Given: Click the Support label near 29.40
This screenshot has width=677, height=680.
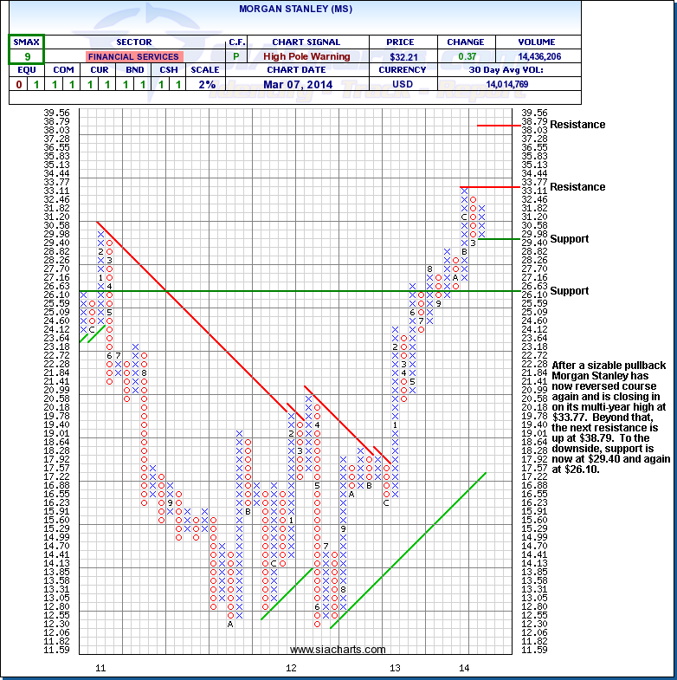Looking at the screenshot, I should tap(569, 239).
